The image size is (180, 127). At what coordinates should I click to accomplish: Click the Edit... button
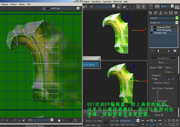(163, 62)
